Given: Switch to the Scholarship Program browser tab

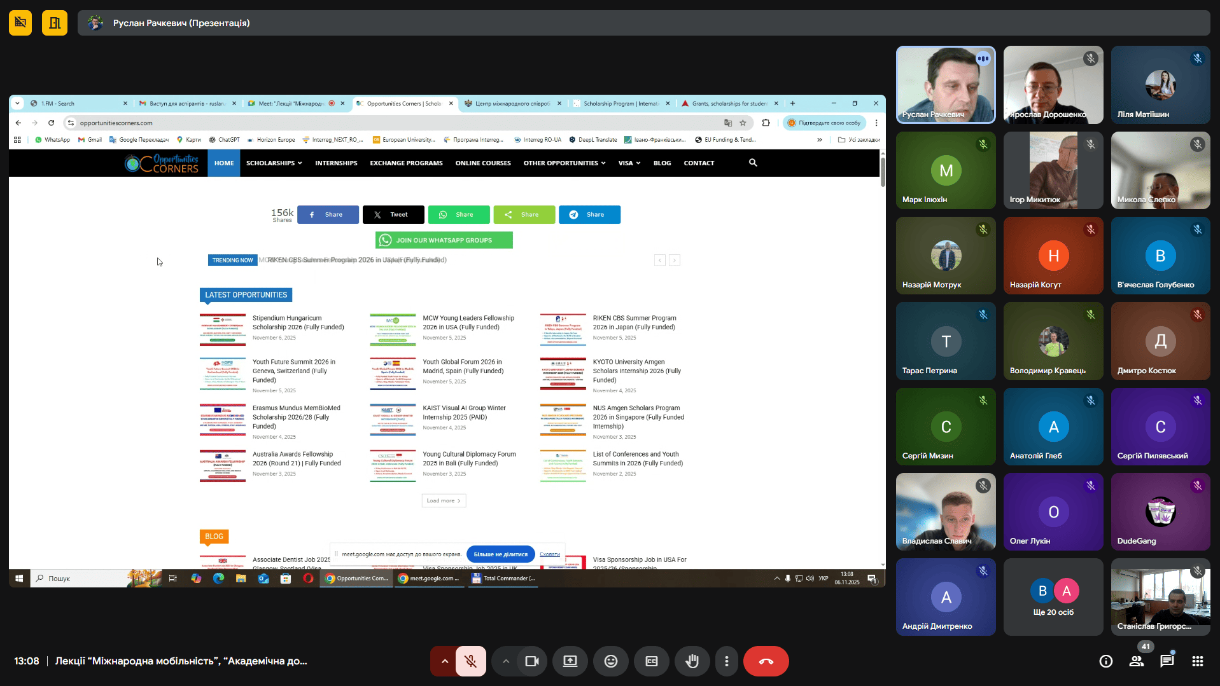Looking at the screenshot, I should click(x=620, y=104).
